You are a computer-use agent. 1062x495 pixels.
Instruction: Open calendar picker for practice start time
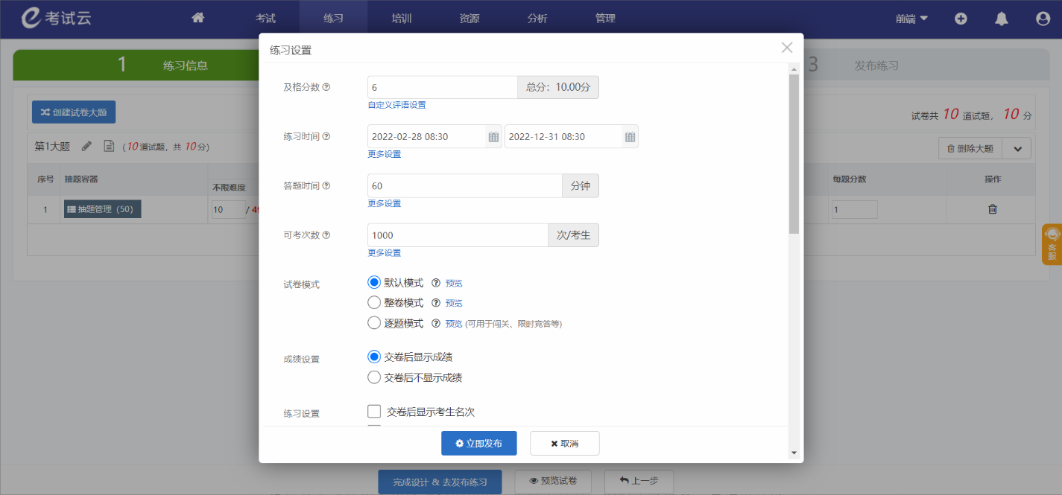[x=493, y=137]
